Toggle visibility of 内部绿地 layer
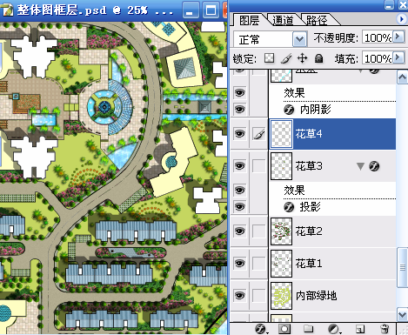This screenshot has height=335, width=408. tap(239, 296)
